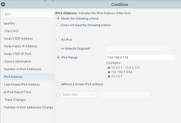Screen dimensions: 181x123
Task: Choose the All IPv4 option
Action: point(58,39)
